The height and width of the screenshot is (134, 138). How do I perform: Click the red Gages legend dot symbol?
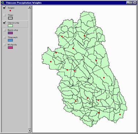tap(10, 11)
